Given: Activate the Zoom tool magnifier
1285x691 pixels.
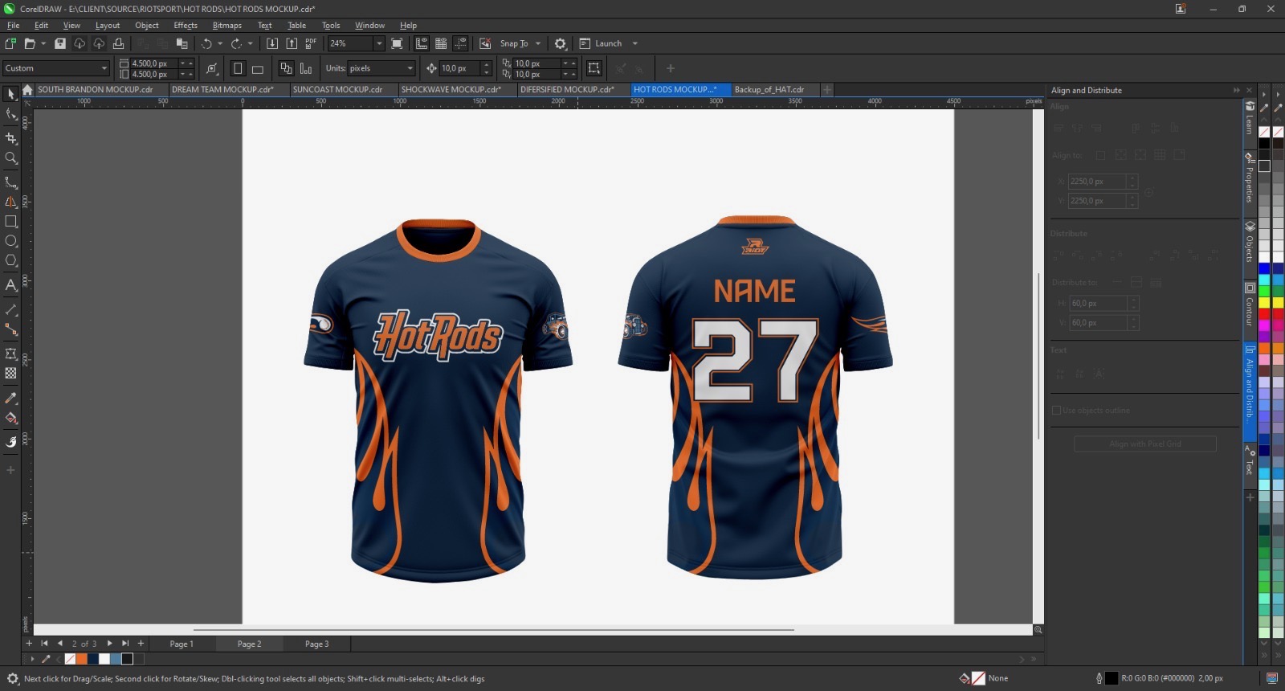Looking at the screenshot, I should pos(10,158).
